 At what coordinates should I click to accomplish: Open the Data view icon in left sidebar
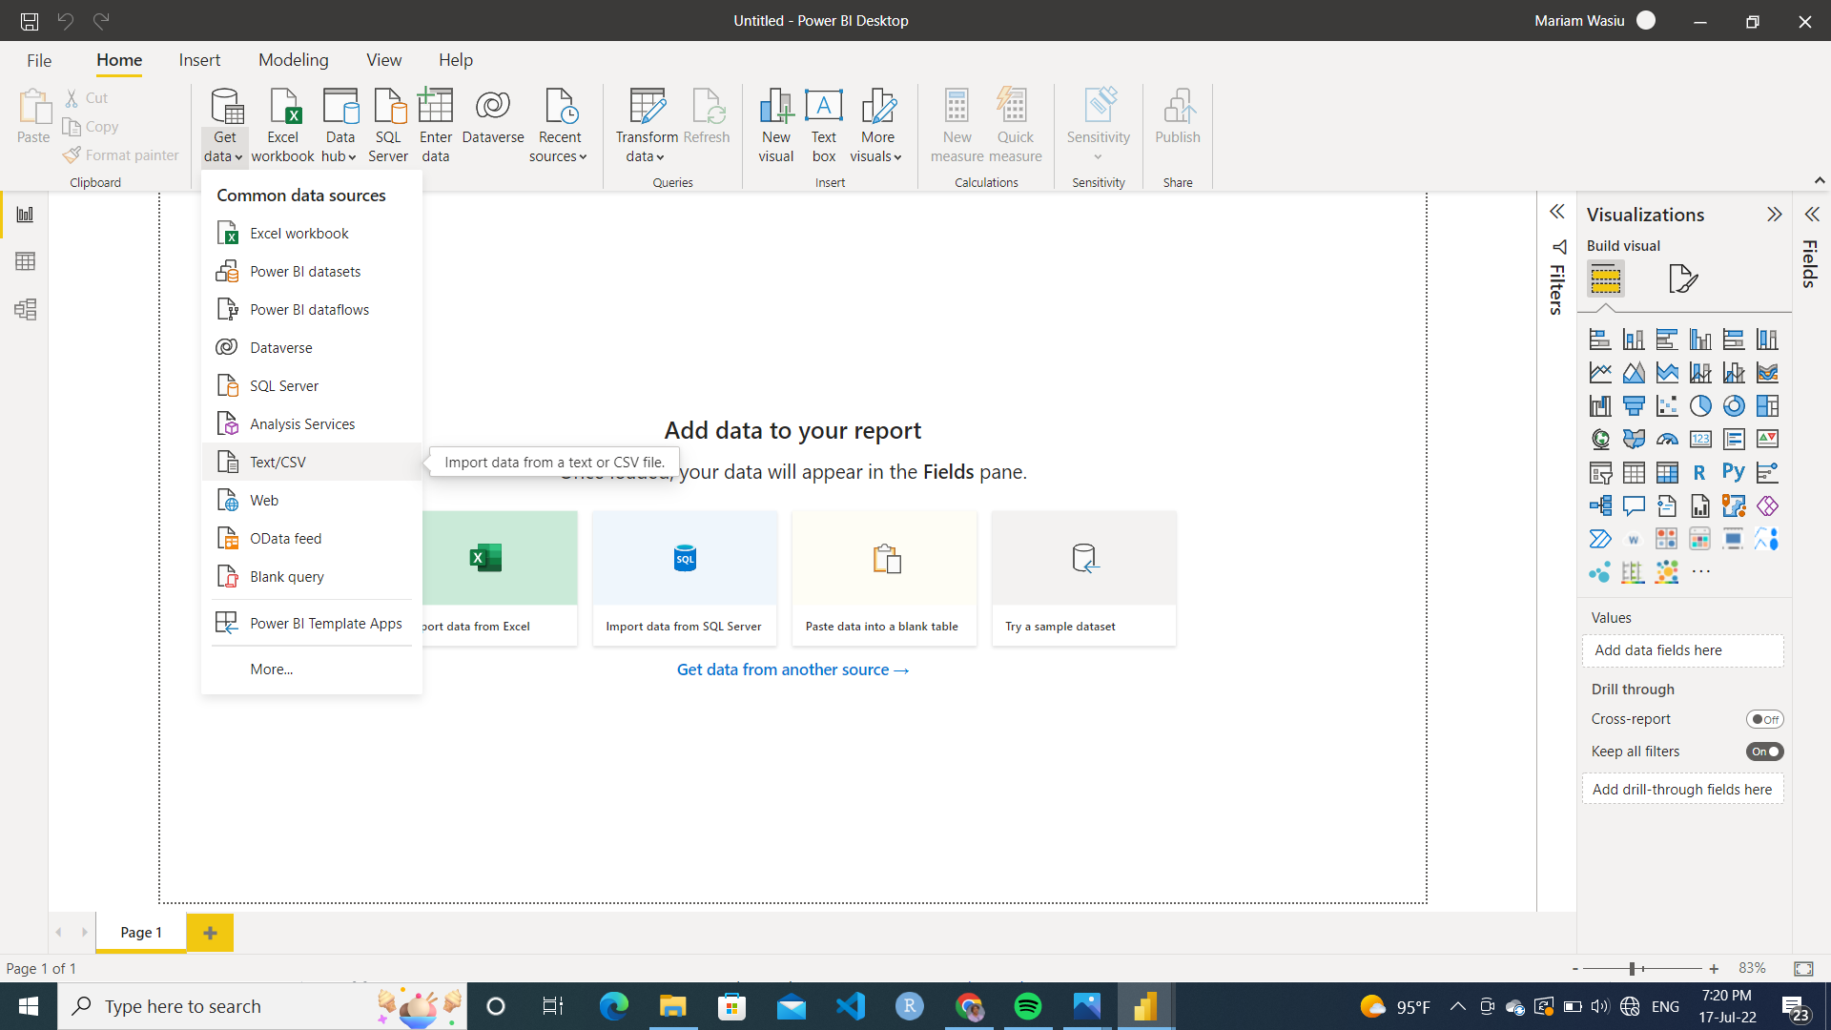(x=25, y=261)
